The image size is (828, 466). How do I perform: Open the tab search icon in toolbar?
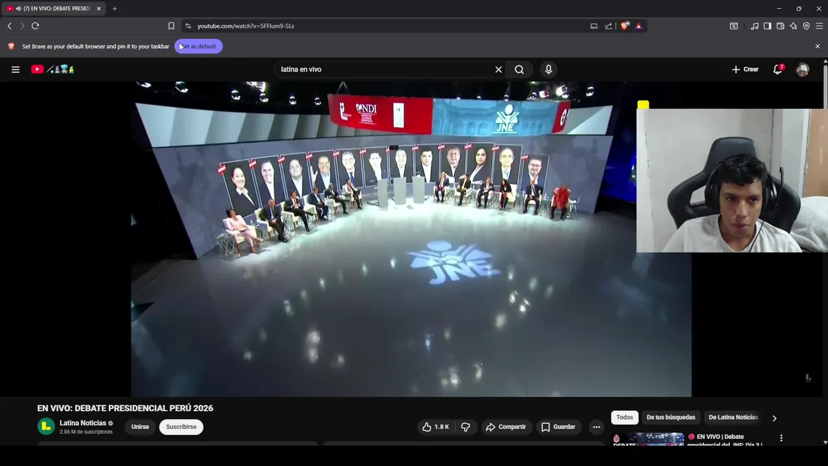tap(734, 26)
